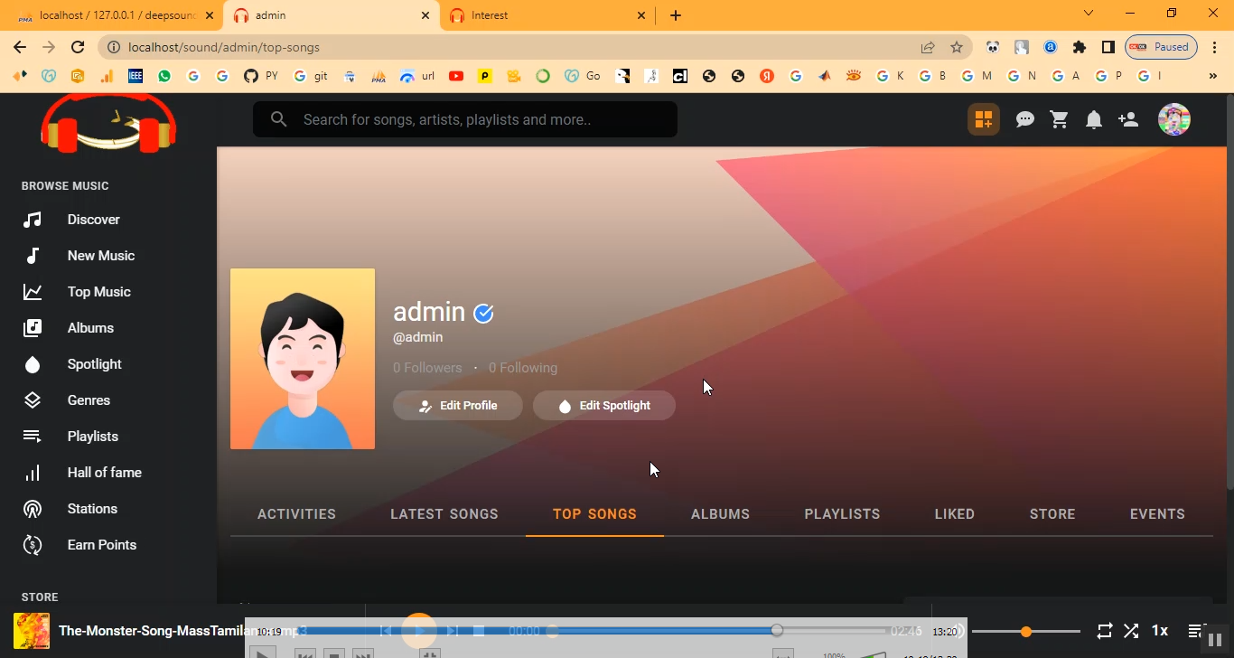Click the orange dashboard grid icon

point(983,119)
